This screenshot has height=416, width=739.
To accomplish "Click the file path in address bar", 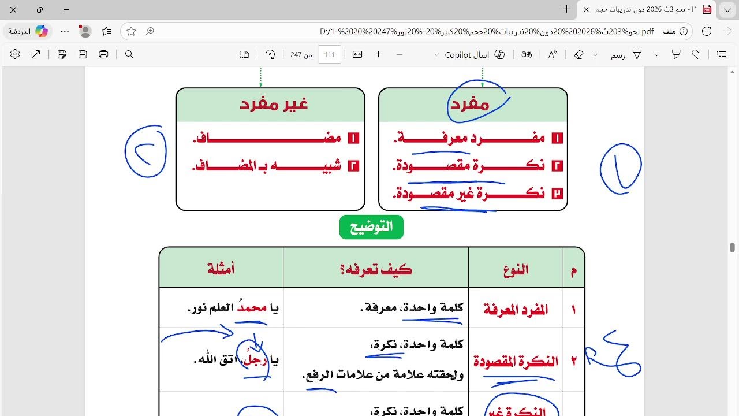I will [487, 31].
